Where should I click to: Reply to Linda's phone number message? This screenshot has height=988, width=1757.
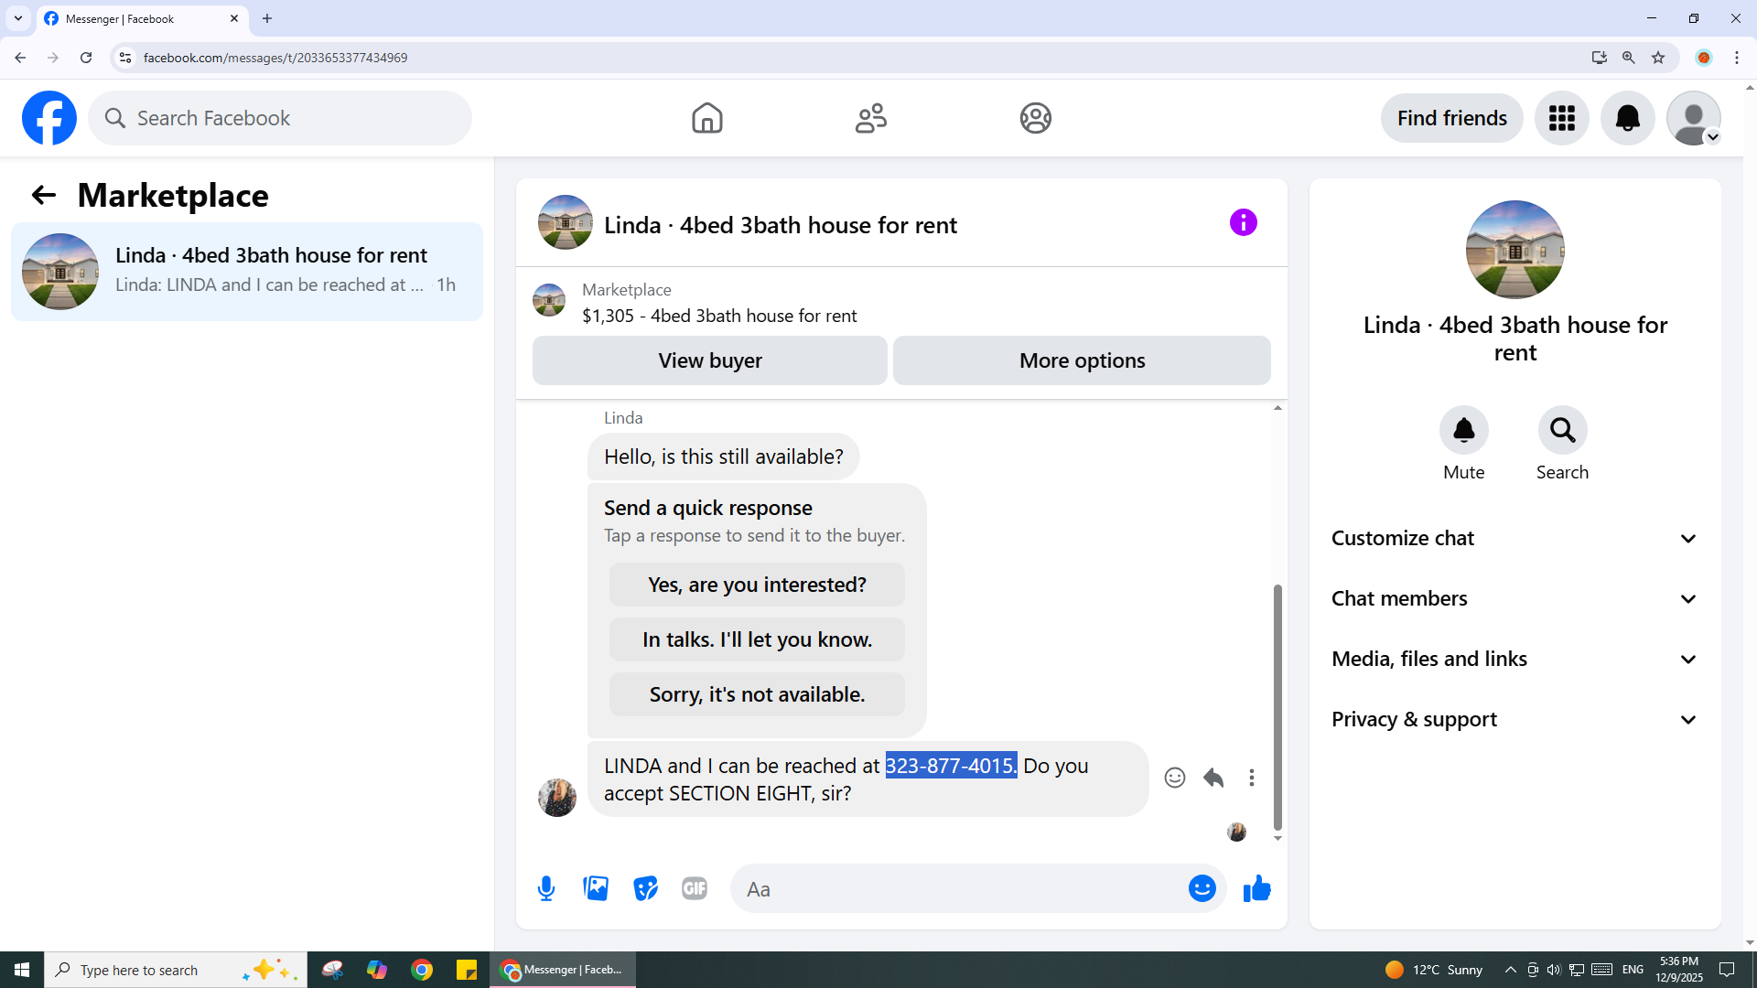click(x=1213, y=778)
